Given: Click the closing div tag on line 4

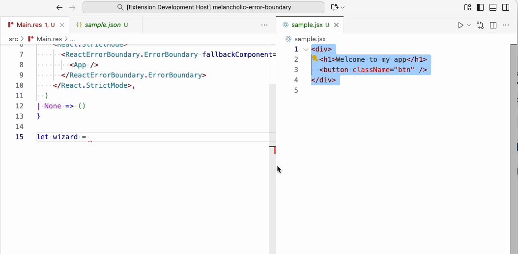Looking at the screenshot, I should (324, 80).
